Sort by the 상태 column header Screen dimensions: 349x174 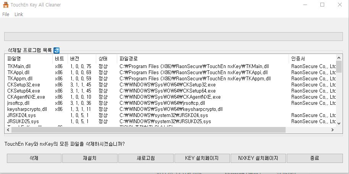click(107, 59)
